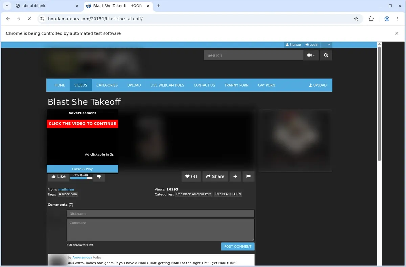Click the 'Views: 16993' text

point(166,189)
